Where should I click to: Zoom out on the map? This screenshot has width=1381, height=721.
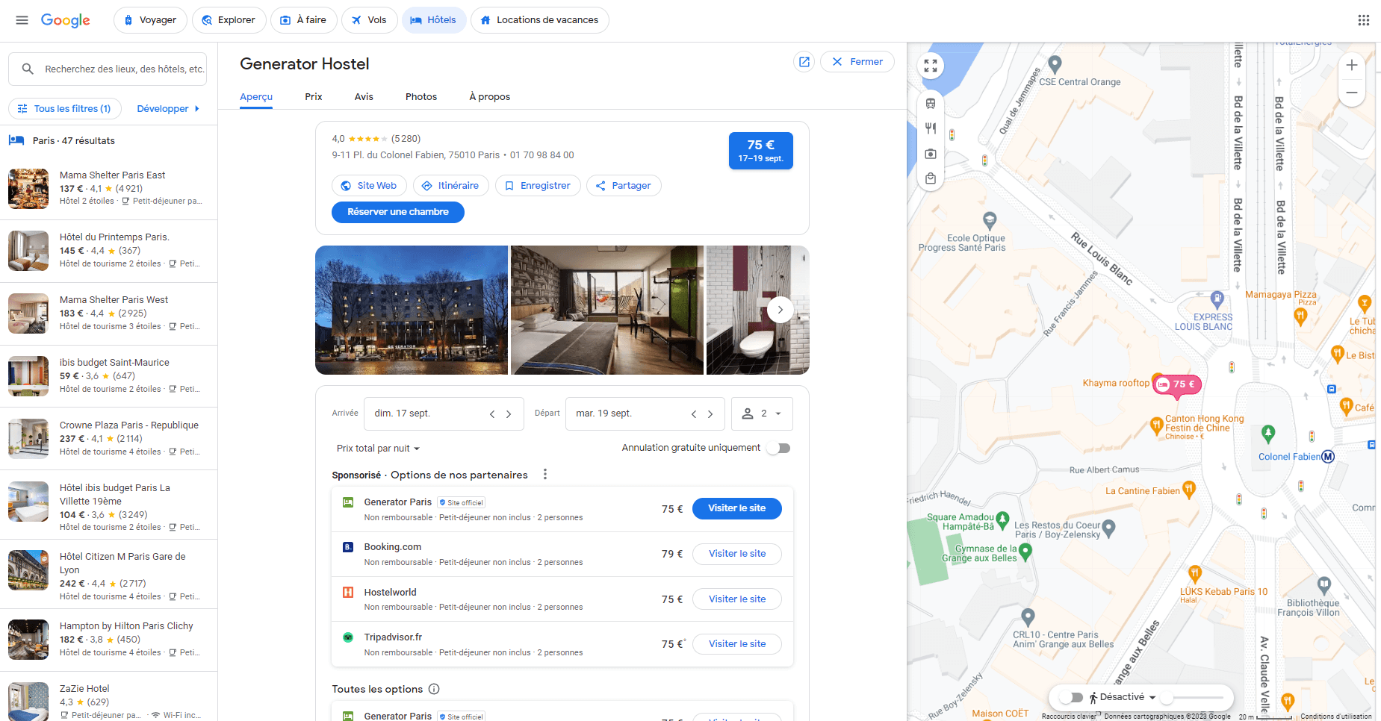[1352, 93]
